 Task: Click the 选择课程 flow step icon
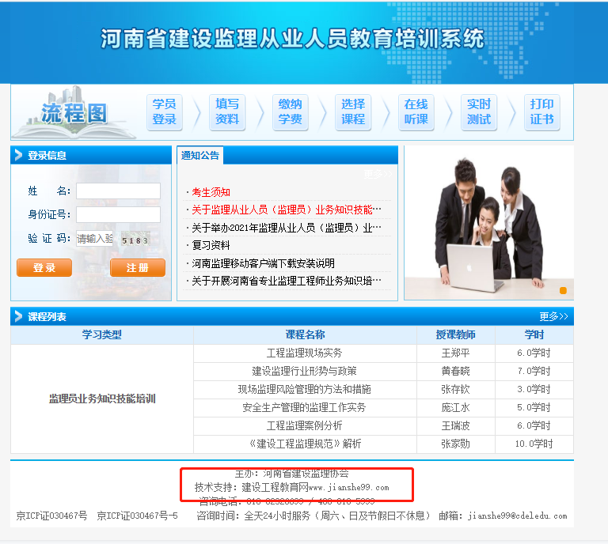(353, 112)
